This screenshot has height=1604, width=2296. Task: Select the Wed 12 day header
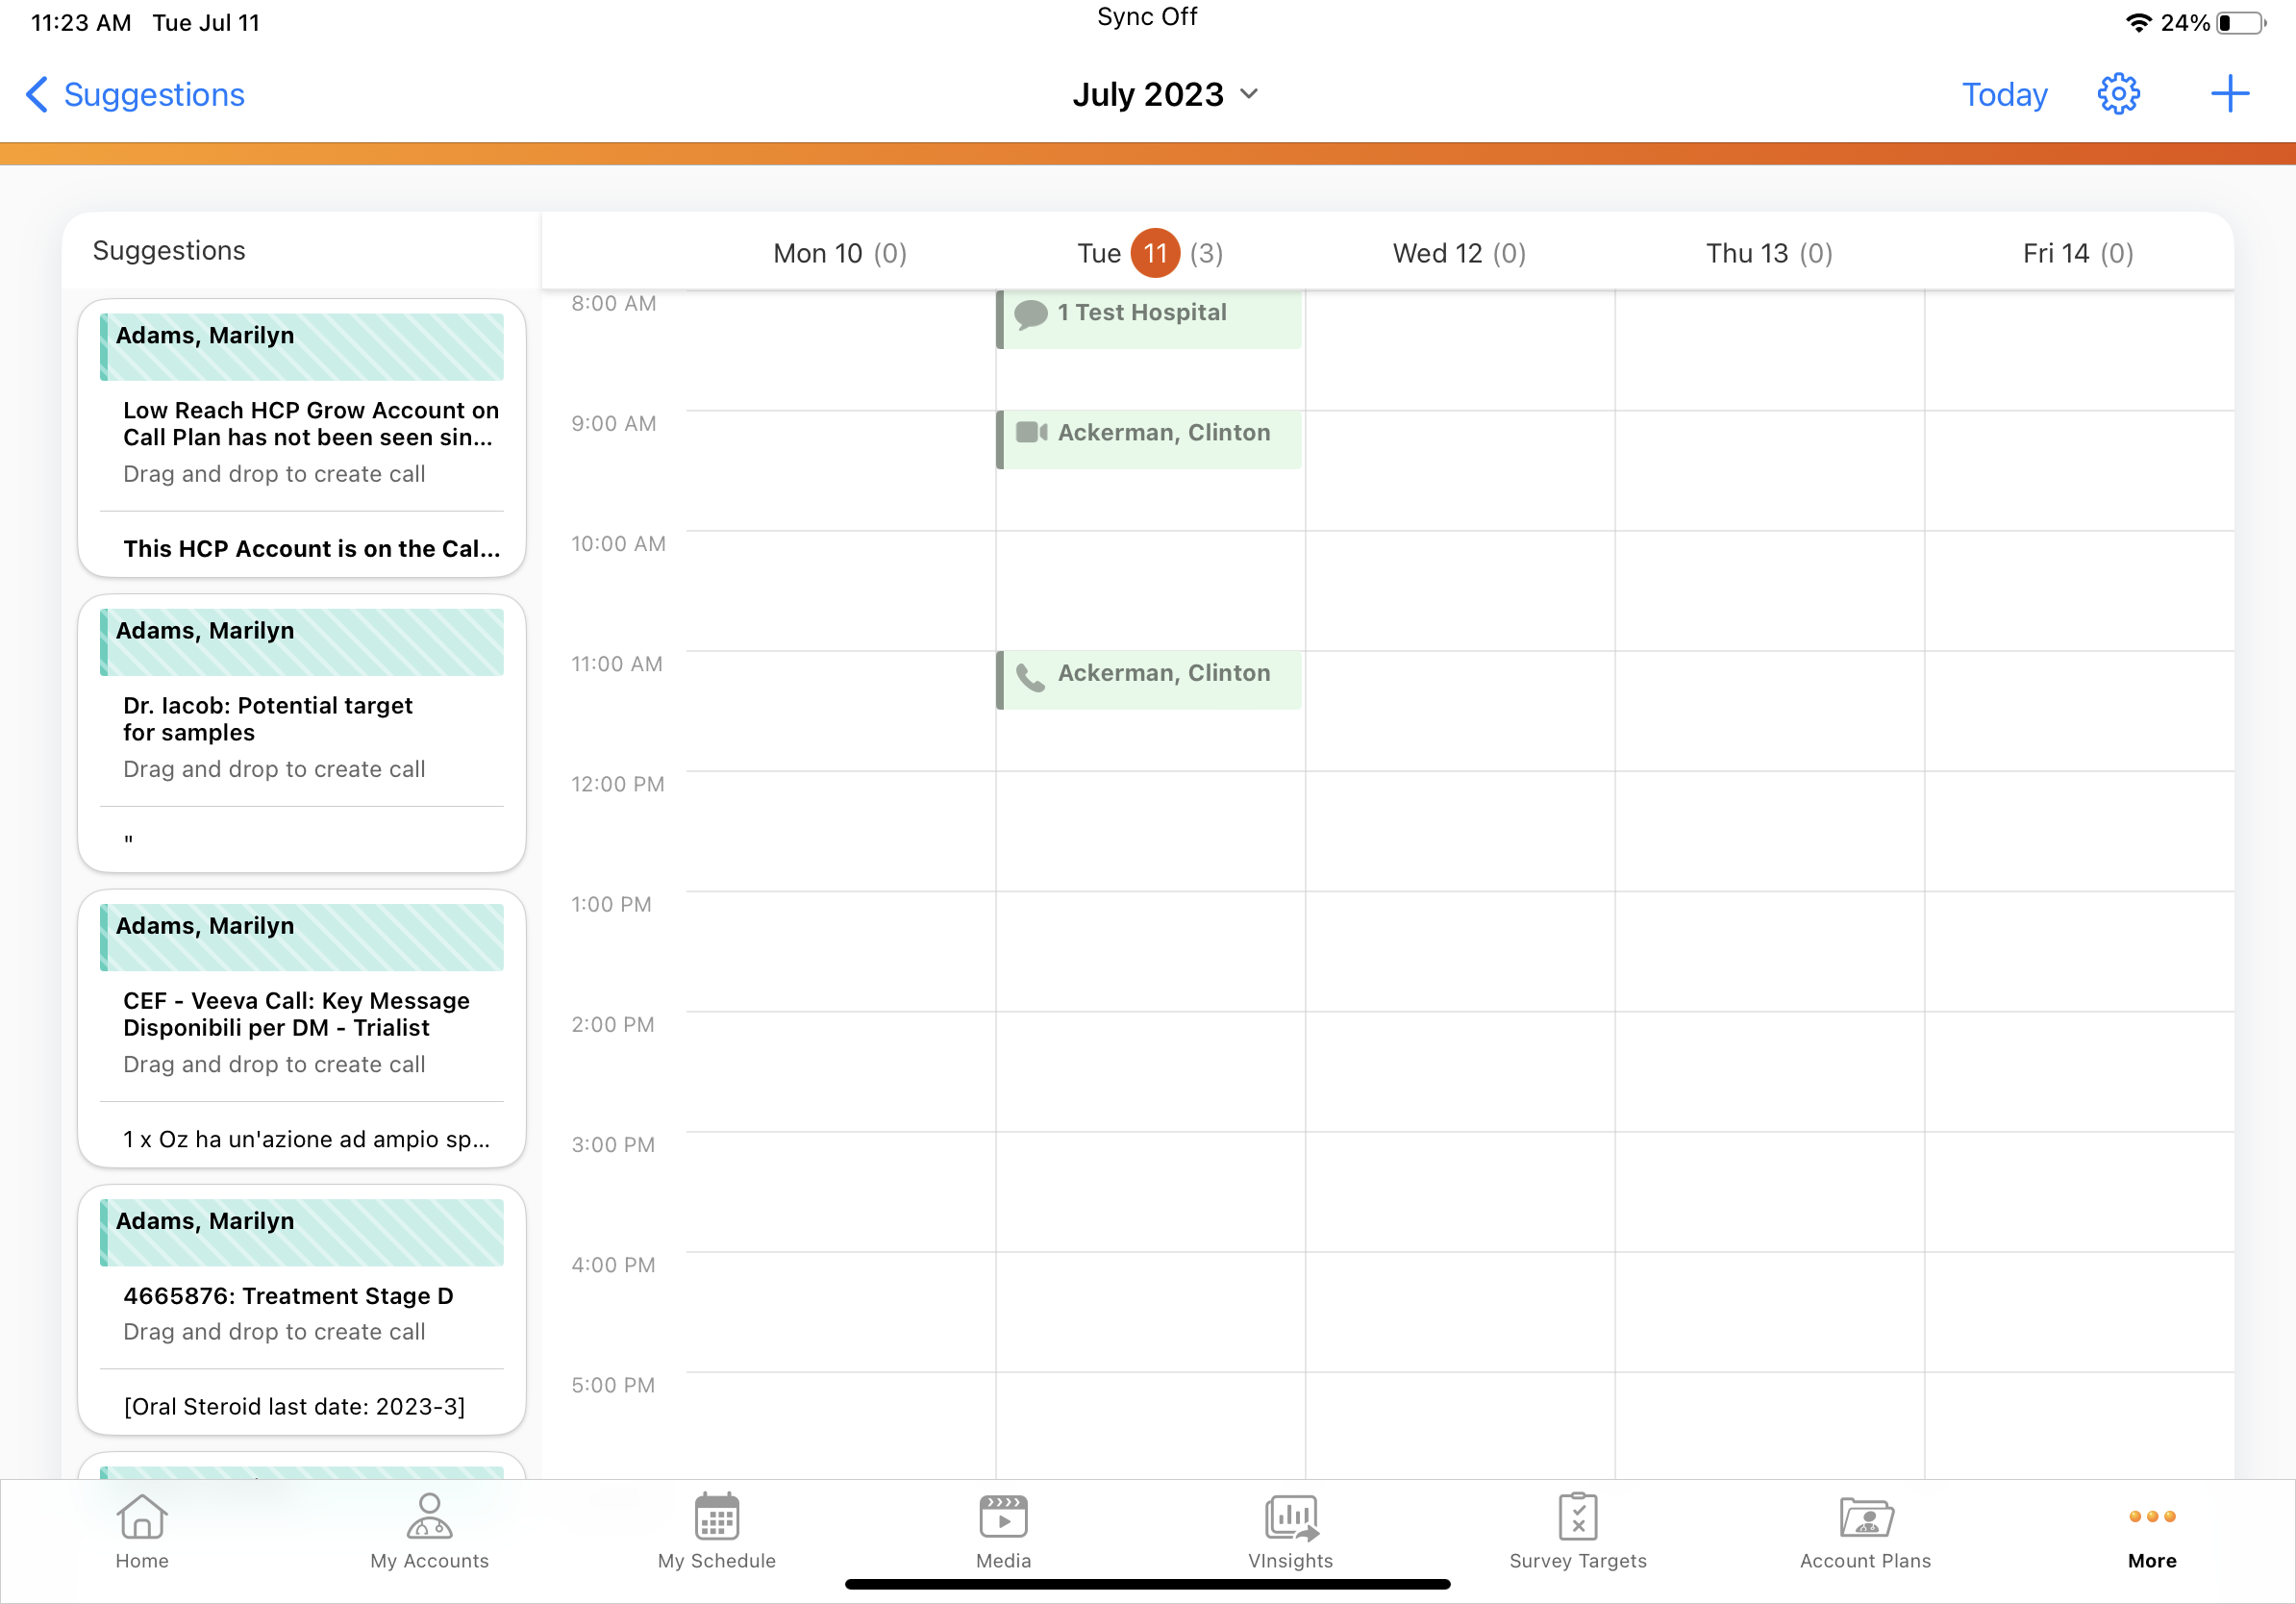1459,253
